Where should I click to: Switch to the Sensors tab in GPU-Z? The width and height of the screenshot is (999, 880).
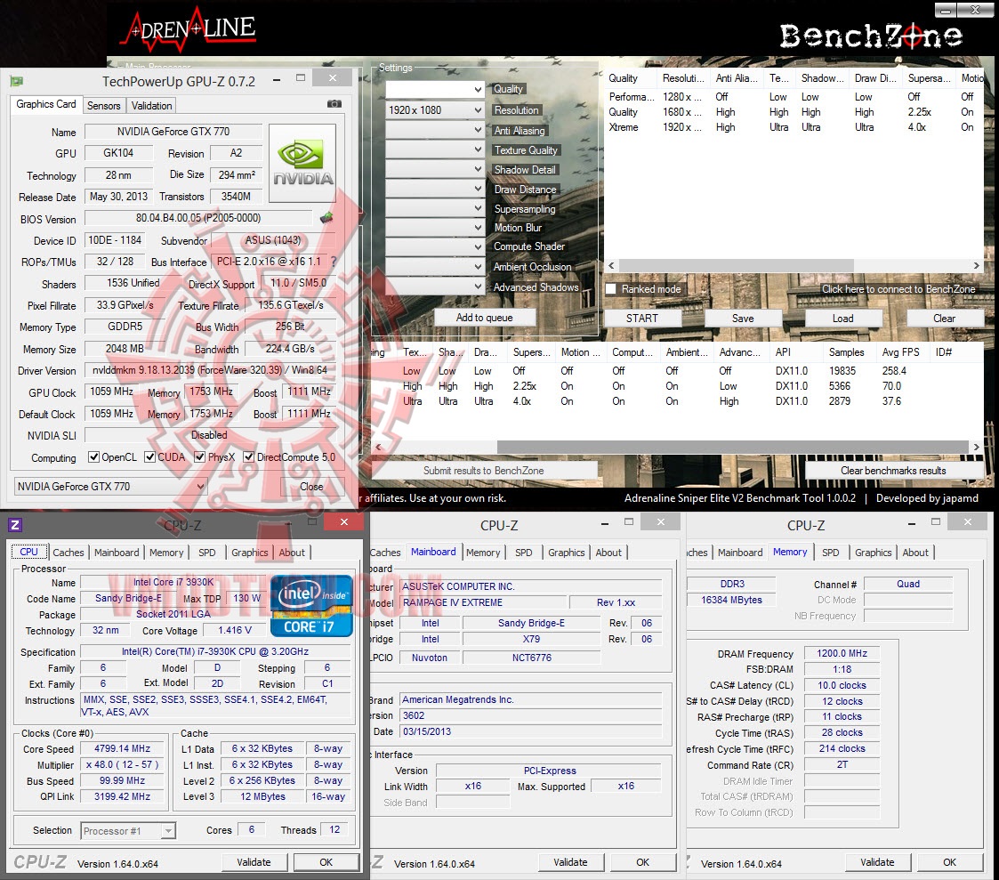tap(103, 106)
